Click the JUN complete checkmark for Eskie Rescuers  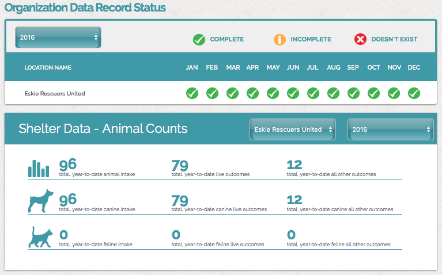tap(293, 93)
